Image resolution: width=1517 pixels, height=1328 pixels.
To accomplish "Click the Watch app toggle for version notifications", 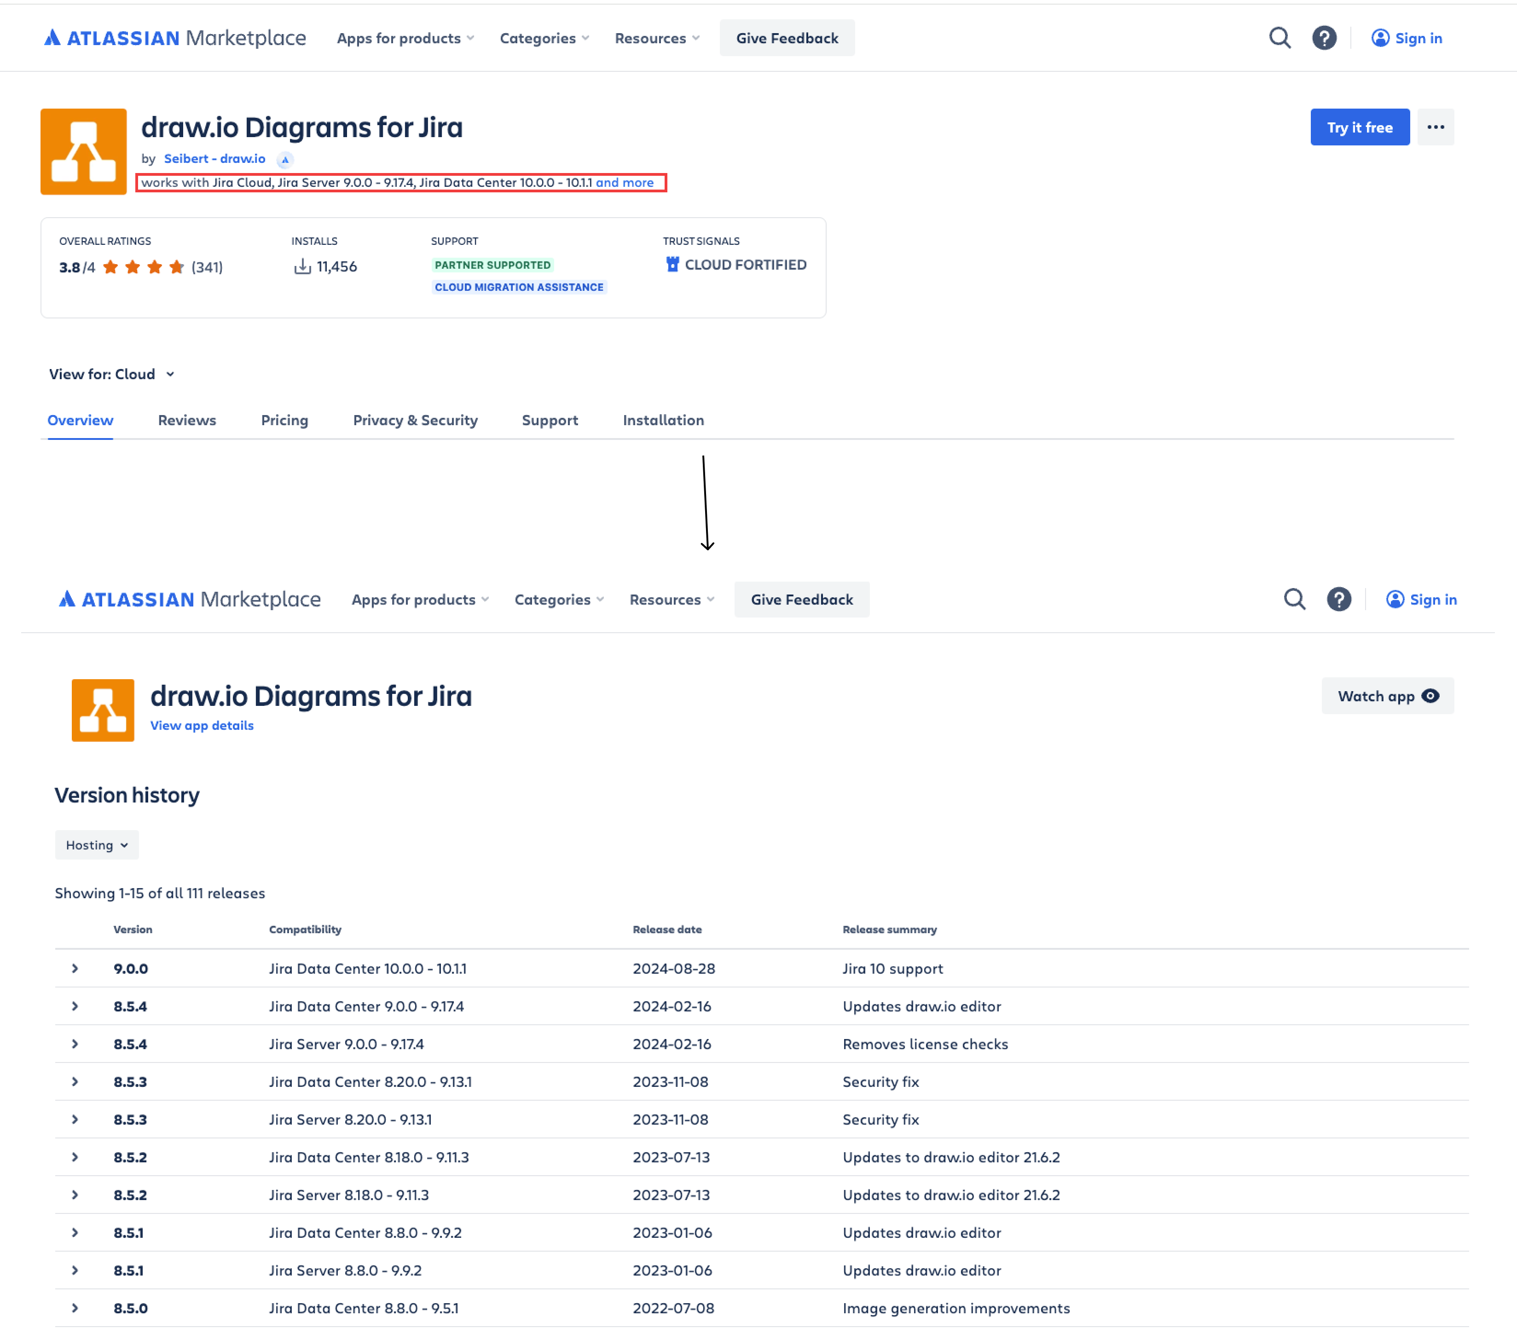I will 1387,696.
